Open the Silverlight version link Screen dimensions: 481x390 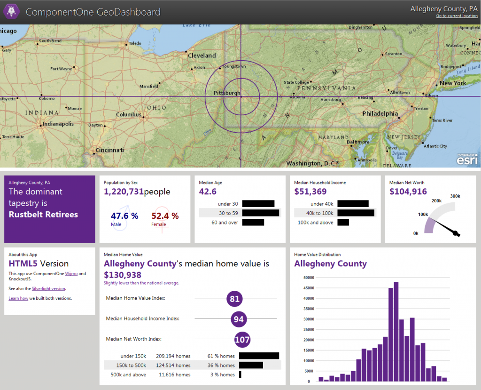[x=48, y=288]
